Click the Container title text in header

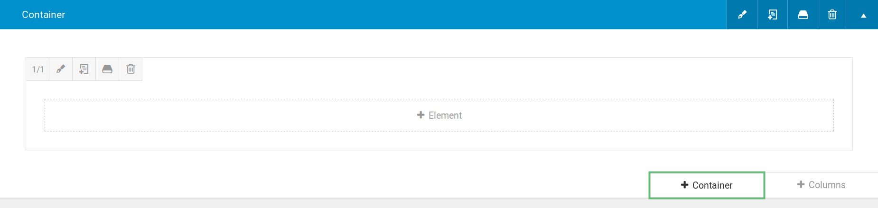click(43, 15)
